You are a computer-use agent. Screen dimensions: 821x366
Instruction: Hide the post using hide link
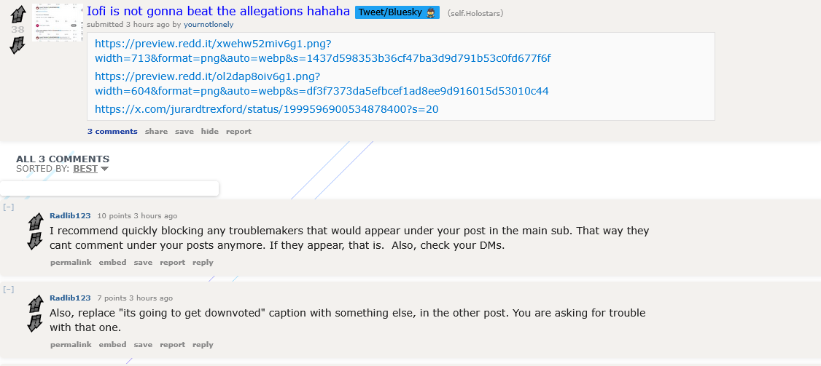(x=209, y=132)
